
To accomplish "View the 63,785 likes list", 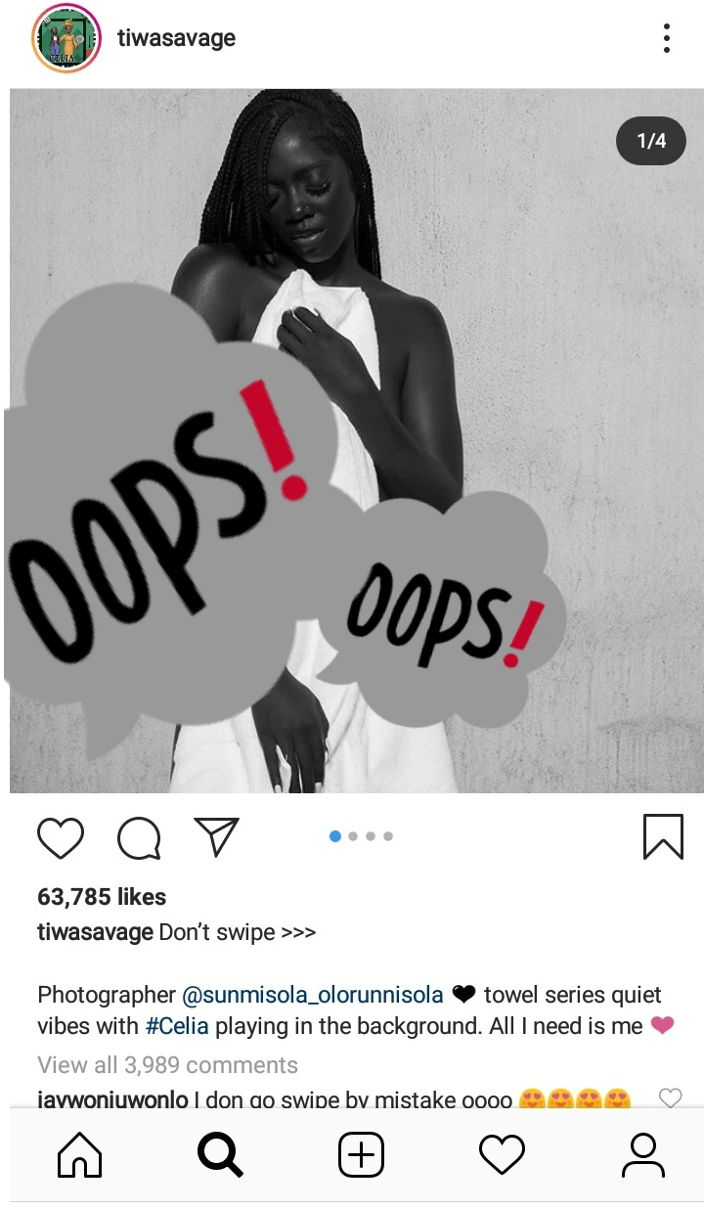I will [x=102, y=896].
